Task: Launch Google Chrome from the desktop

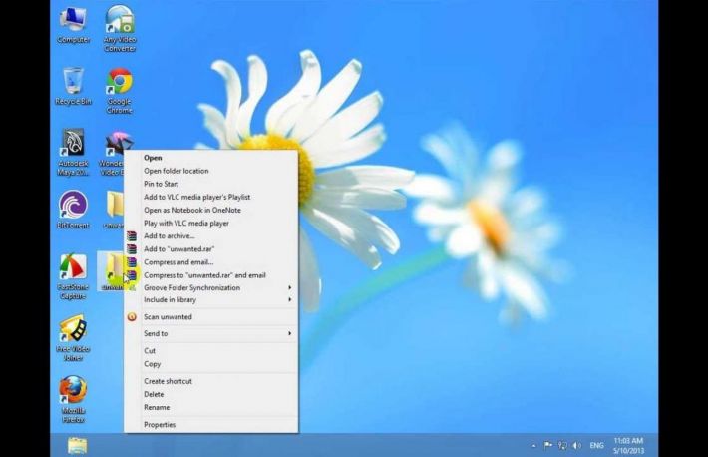Action: pos(120,83)
